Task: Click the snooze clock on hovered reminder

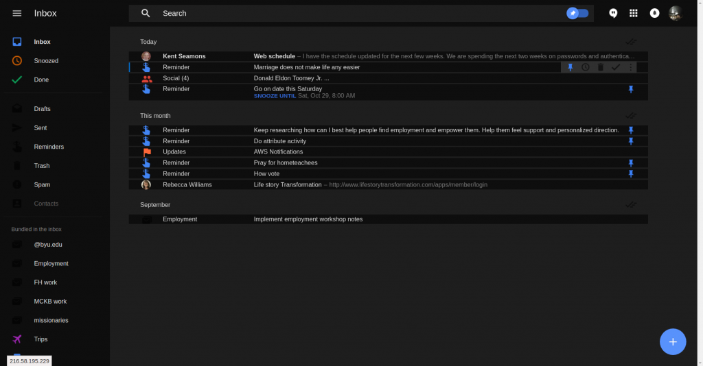Action: click(x=586, y=67)
